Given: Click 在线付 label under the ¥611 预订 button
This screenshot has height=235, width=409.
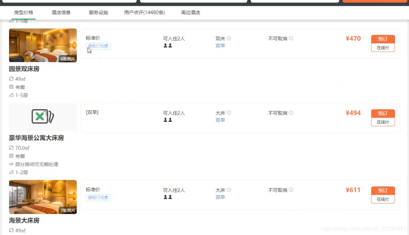Looking at the screenshot, I should point(383,199).
